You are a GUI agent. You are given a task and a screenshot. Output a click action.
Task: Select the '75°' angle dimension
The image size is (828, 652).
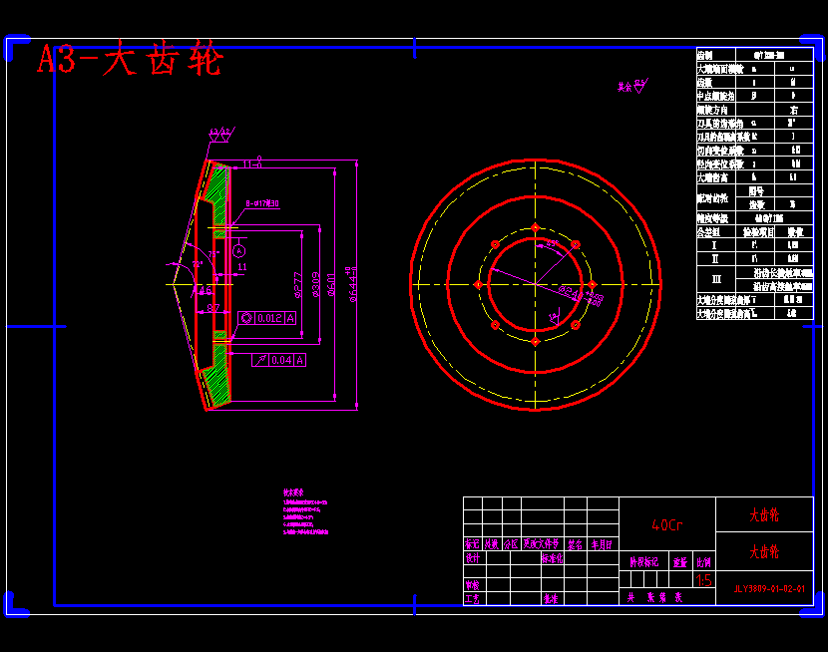click(x=213, y=254)
